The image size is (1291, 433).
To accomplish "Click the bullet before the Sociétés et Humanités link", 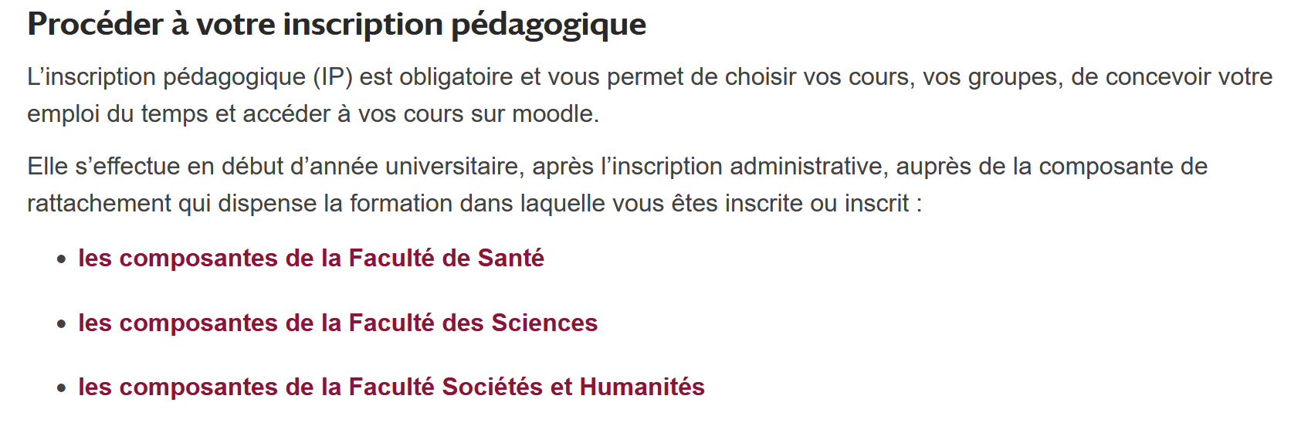I will pos(62,389).
